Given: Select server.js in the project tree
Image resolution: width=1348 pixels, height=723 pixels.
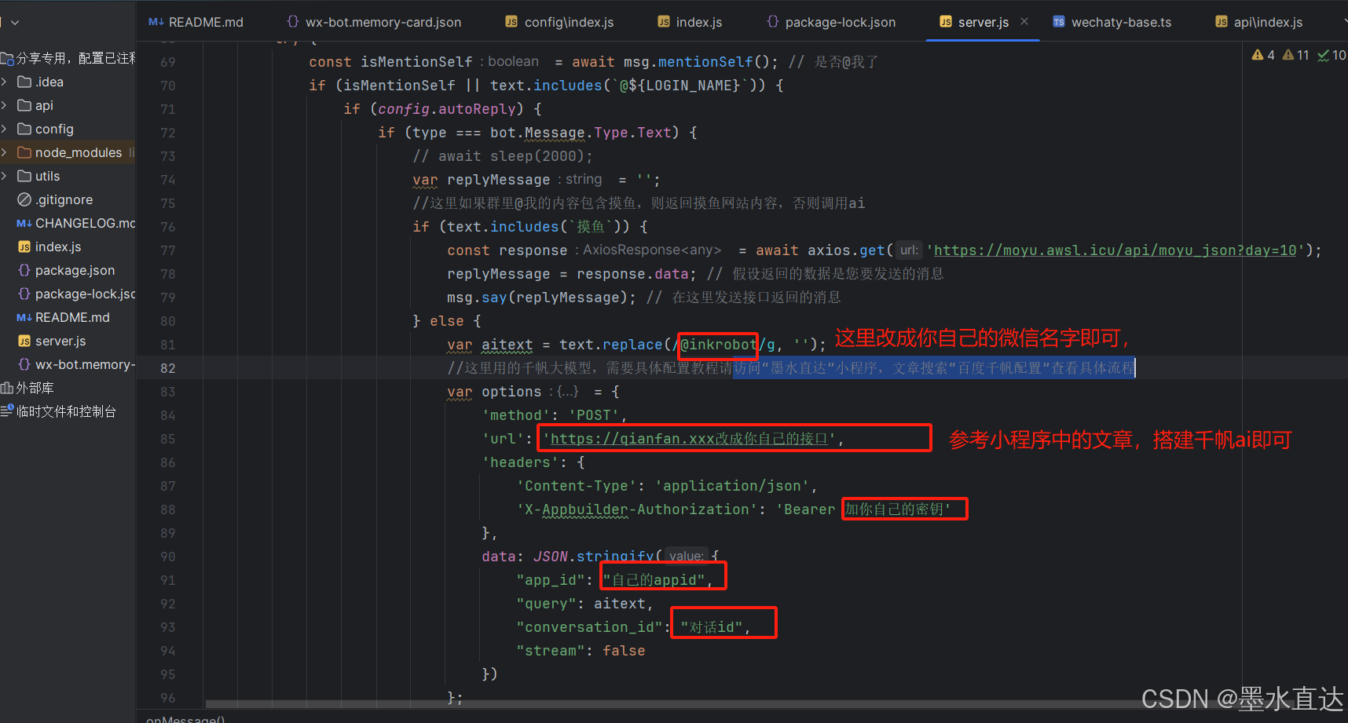Looking at the screenshot, I should coord(60,341).
